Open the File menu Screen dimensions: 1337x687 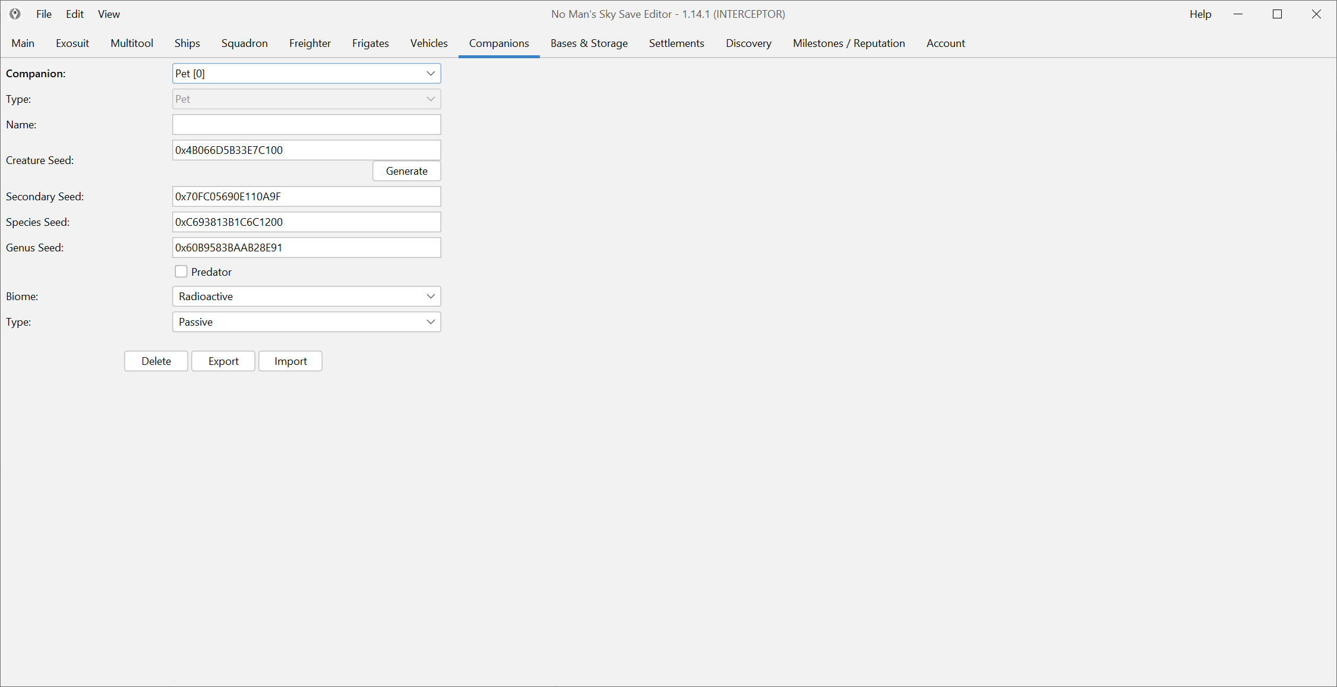[43, 14]
